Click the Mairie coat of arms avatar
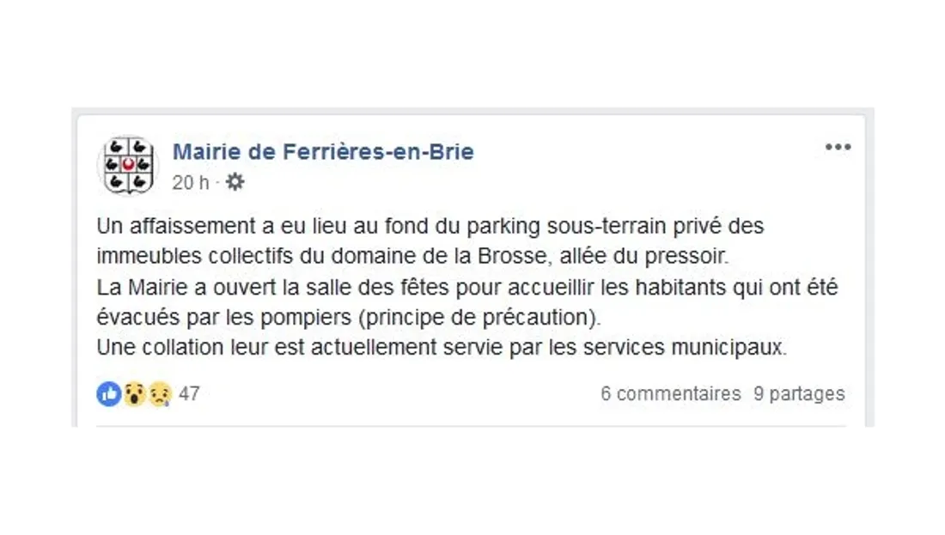This screenshot has height=535, width=945. tap(127, 164)
